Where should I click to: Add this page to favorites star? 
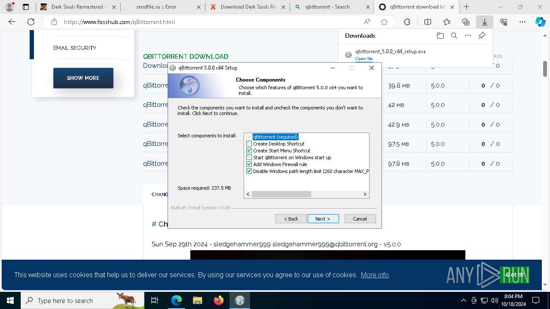[384, 22]
